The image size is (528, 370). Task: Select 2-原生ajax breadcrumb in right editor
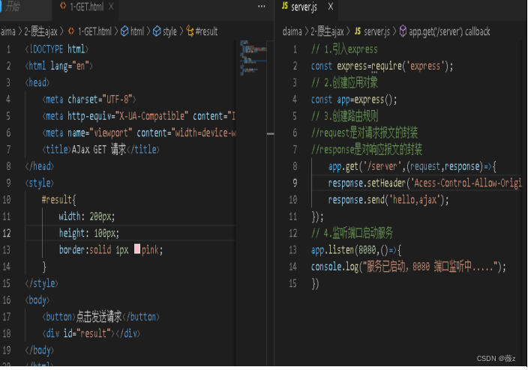(x=327, y=31)
